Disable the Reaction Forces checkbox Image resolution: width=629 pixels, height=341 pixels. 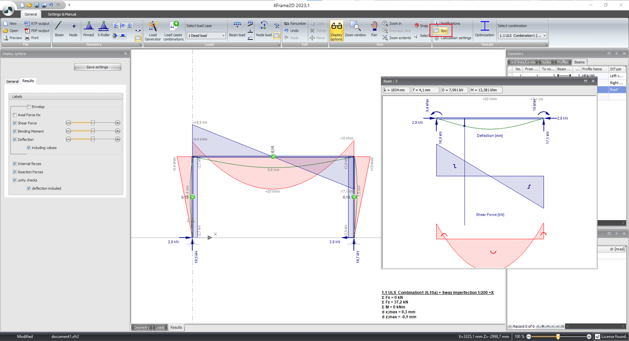pyautogui.click(x=15, y=172)
